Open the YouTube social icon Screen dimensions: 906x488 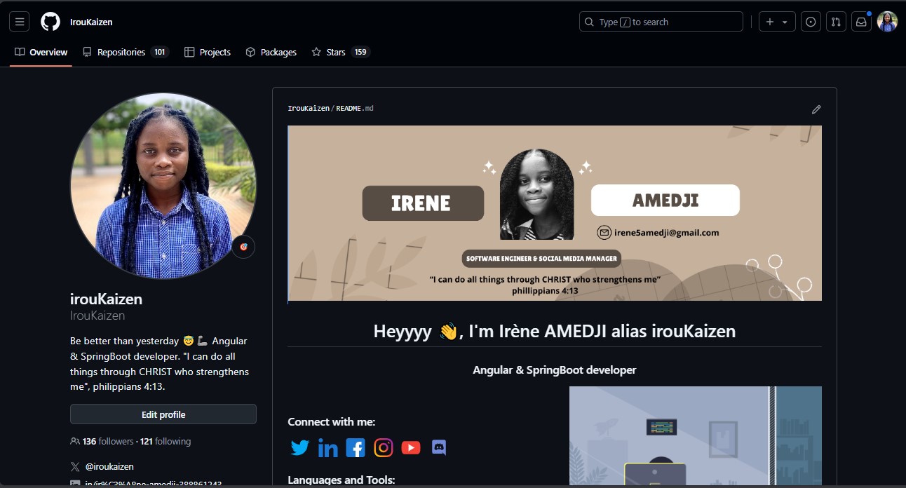click(411, 447)
